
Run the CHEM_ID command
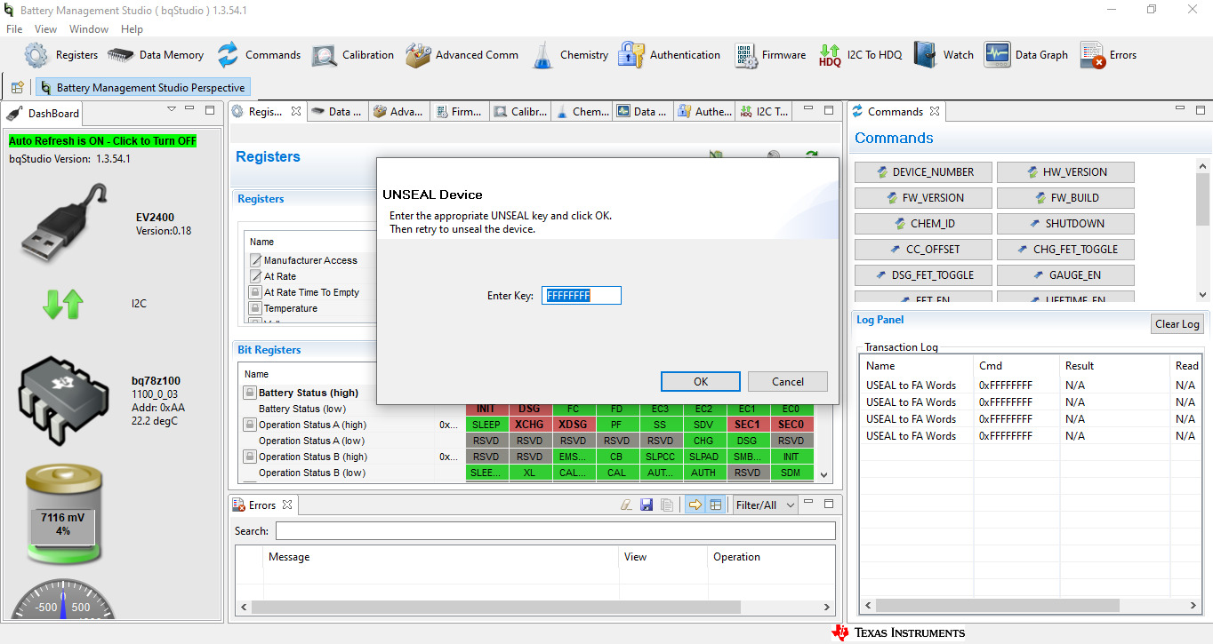coord(923,224)
